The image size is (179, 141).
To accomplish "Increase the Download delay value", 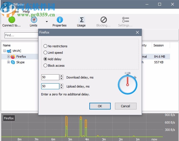I will point(62,76).
